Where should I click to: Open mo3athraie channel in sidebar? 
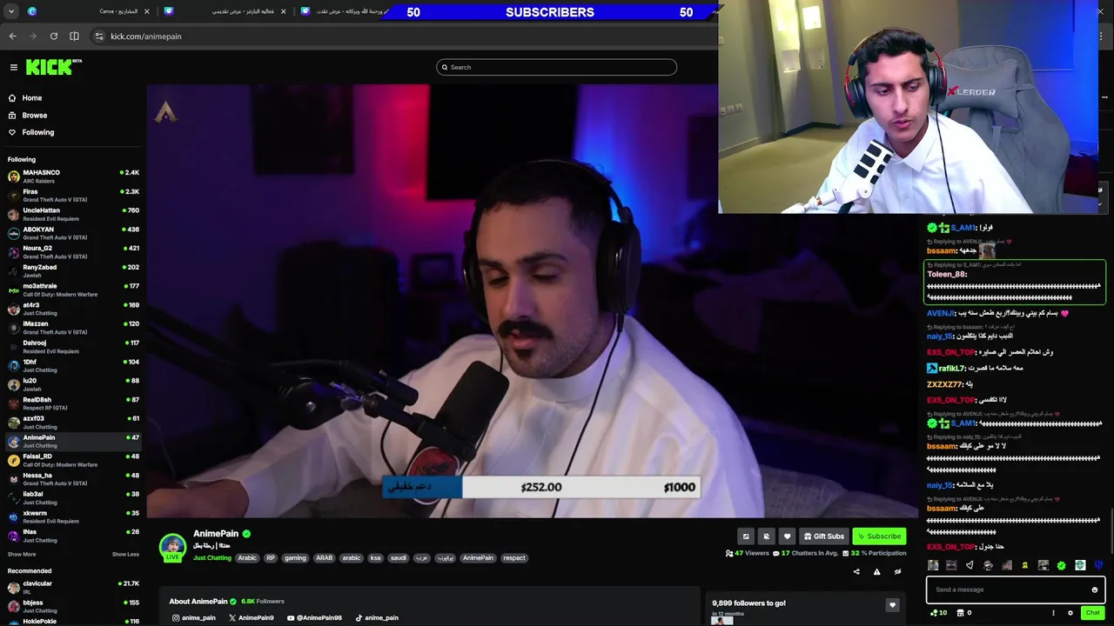pos(71,290)
